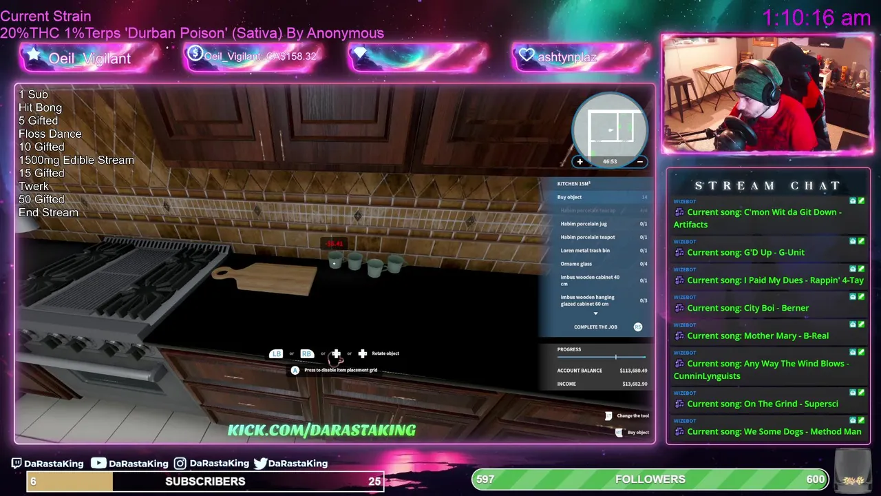Image resolution: width=881 pixels, height=496 pixels.
Task: Select Habim porcelain jug task row
Action: 604,224
